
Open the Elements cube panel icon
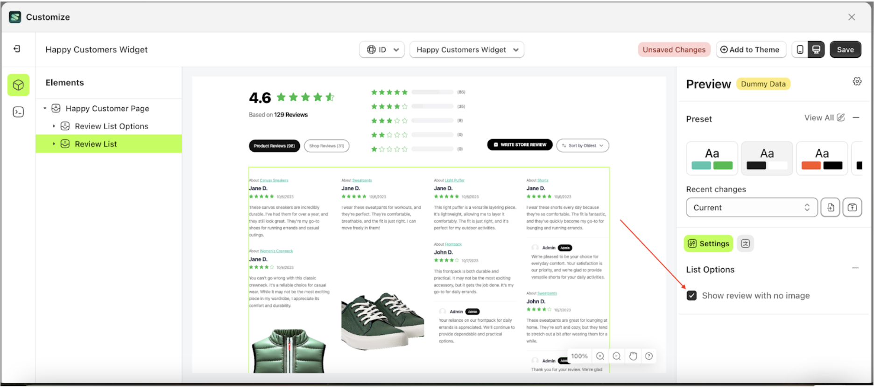(x=18, y=85)
